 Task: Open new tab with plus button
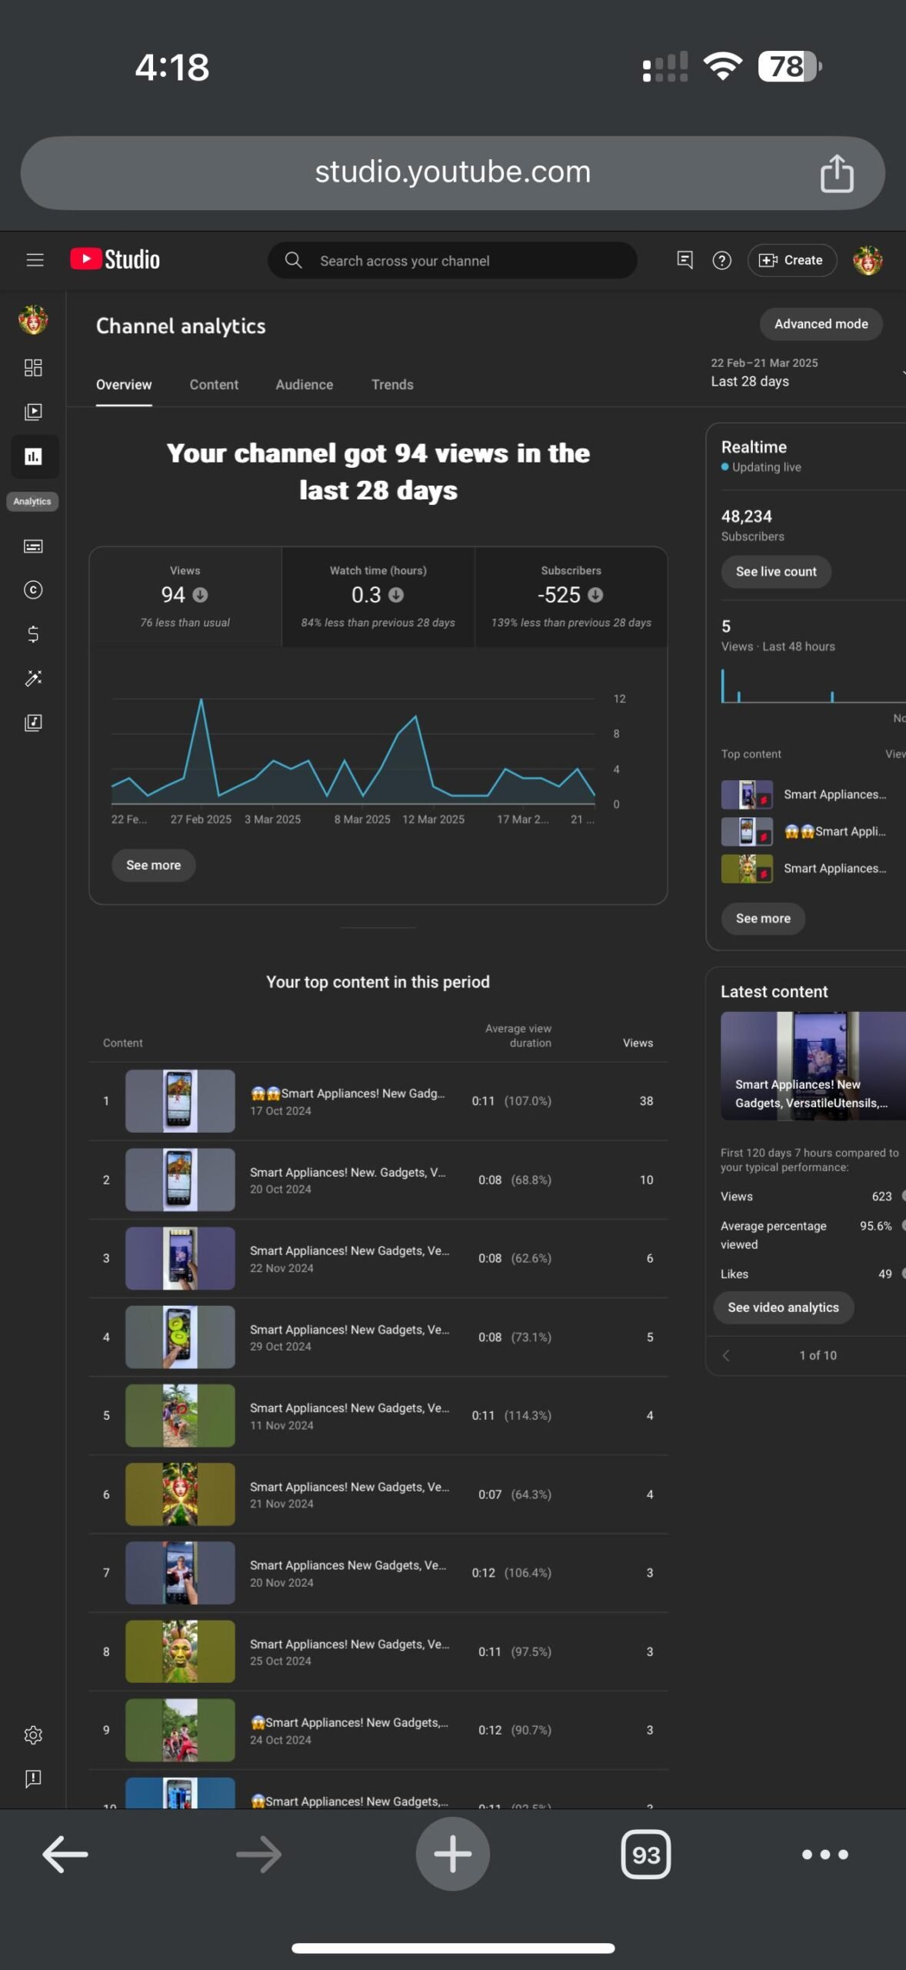453,1854
